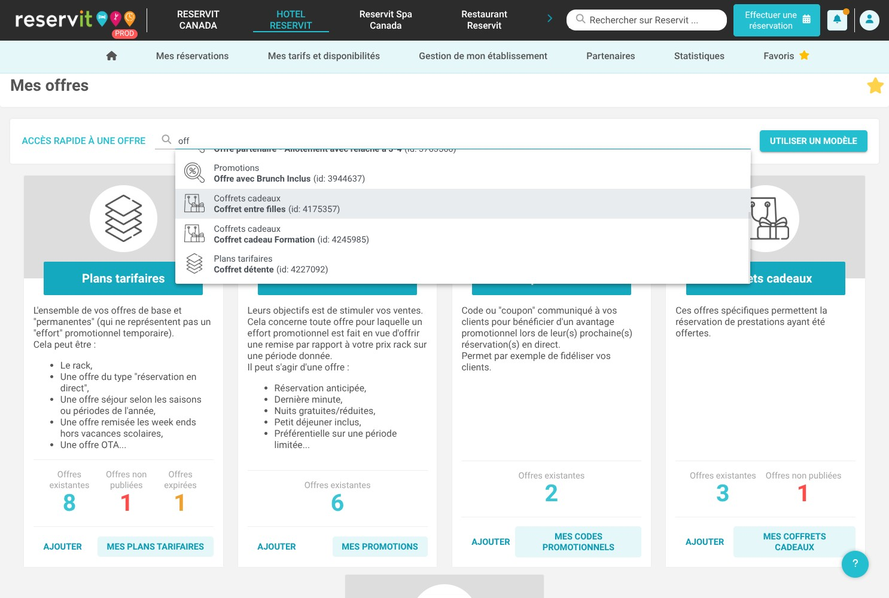Click the Plans tarifaires card header

pyautogui.click(x=123, y=278)
